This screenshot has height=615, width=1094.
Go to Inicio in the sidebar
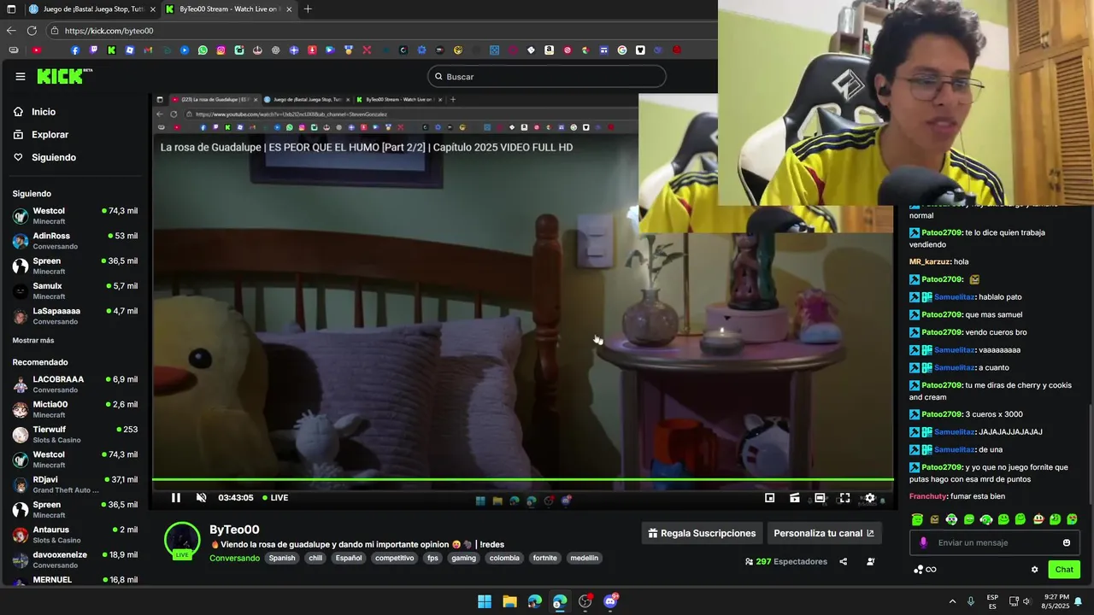44,112
